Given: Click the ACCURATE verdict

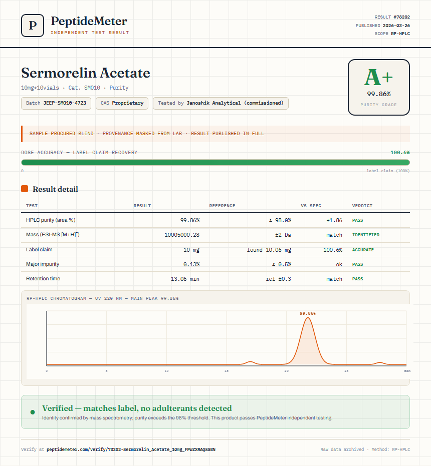Looking at the screenshot, I should point(363,250).
